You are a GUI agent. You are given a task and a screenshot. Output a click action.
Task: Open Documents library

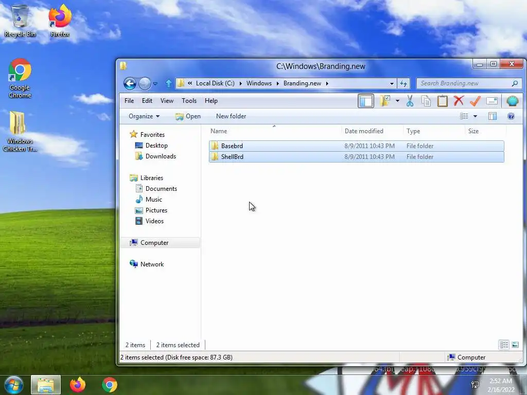coord(156,189)
